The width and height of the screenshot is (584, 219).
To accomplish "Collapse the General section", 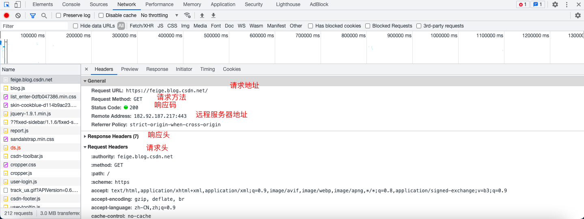I will pyautogui.click(x=85, y=81).
